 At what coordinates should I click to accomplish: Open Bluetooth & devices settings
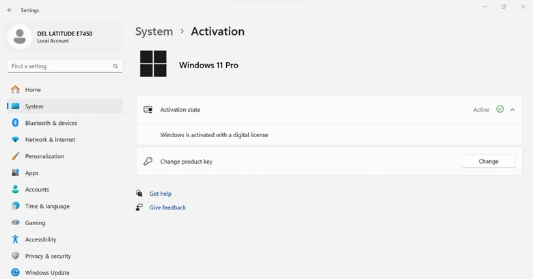click(x=65, y=123)
